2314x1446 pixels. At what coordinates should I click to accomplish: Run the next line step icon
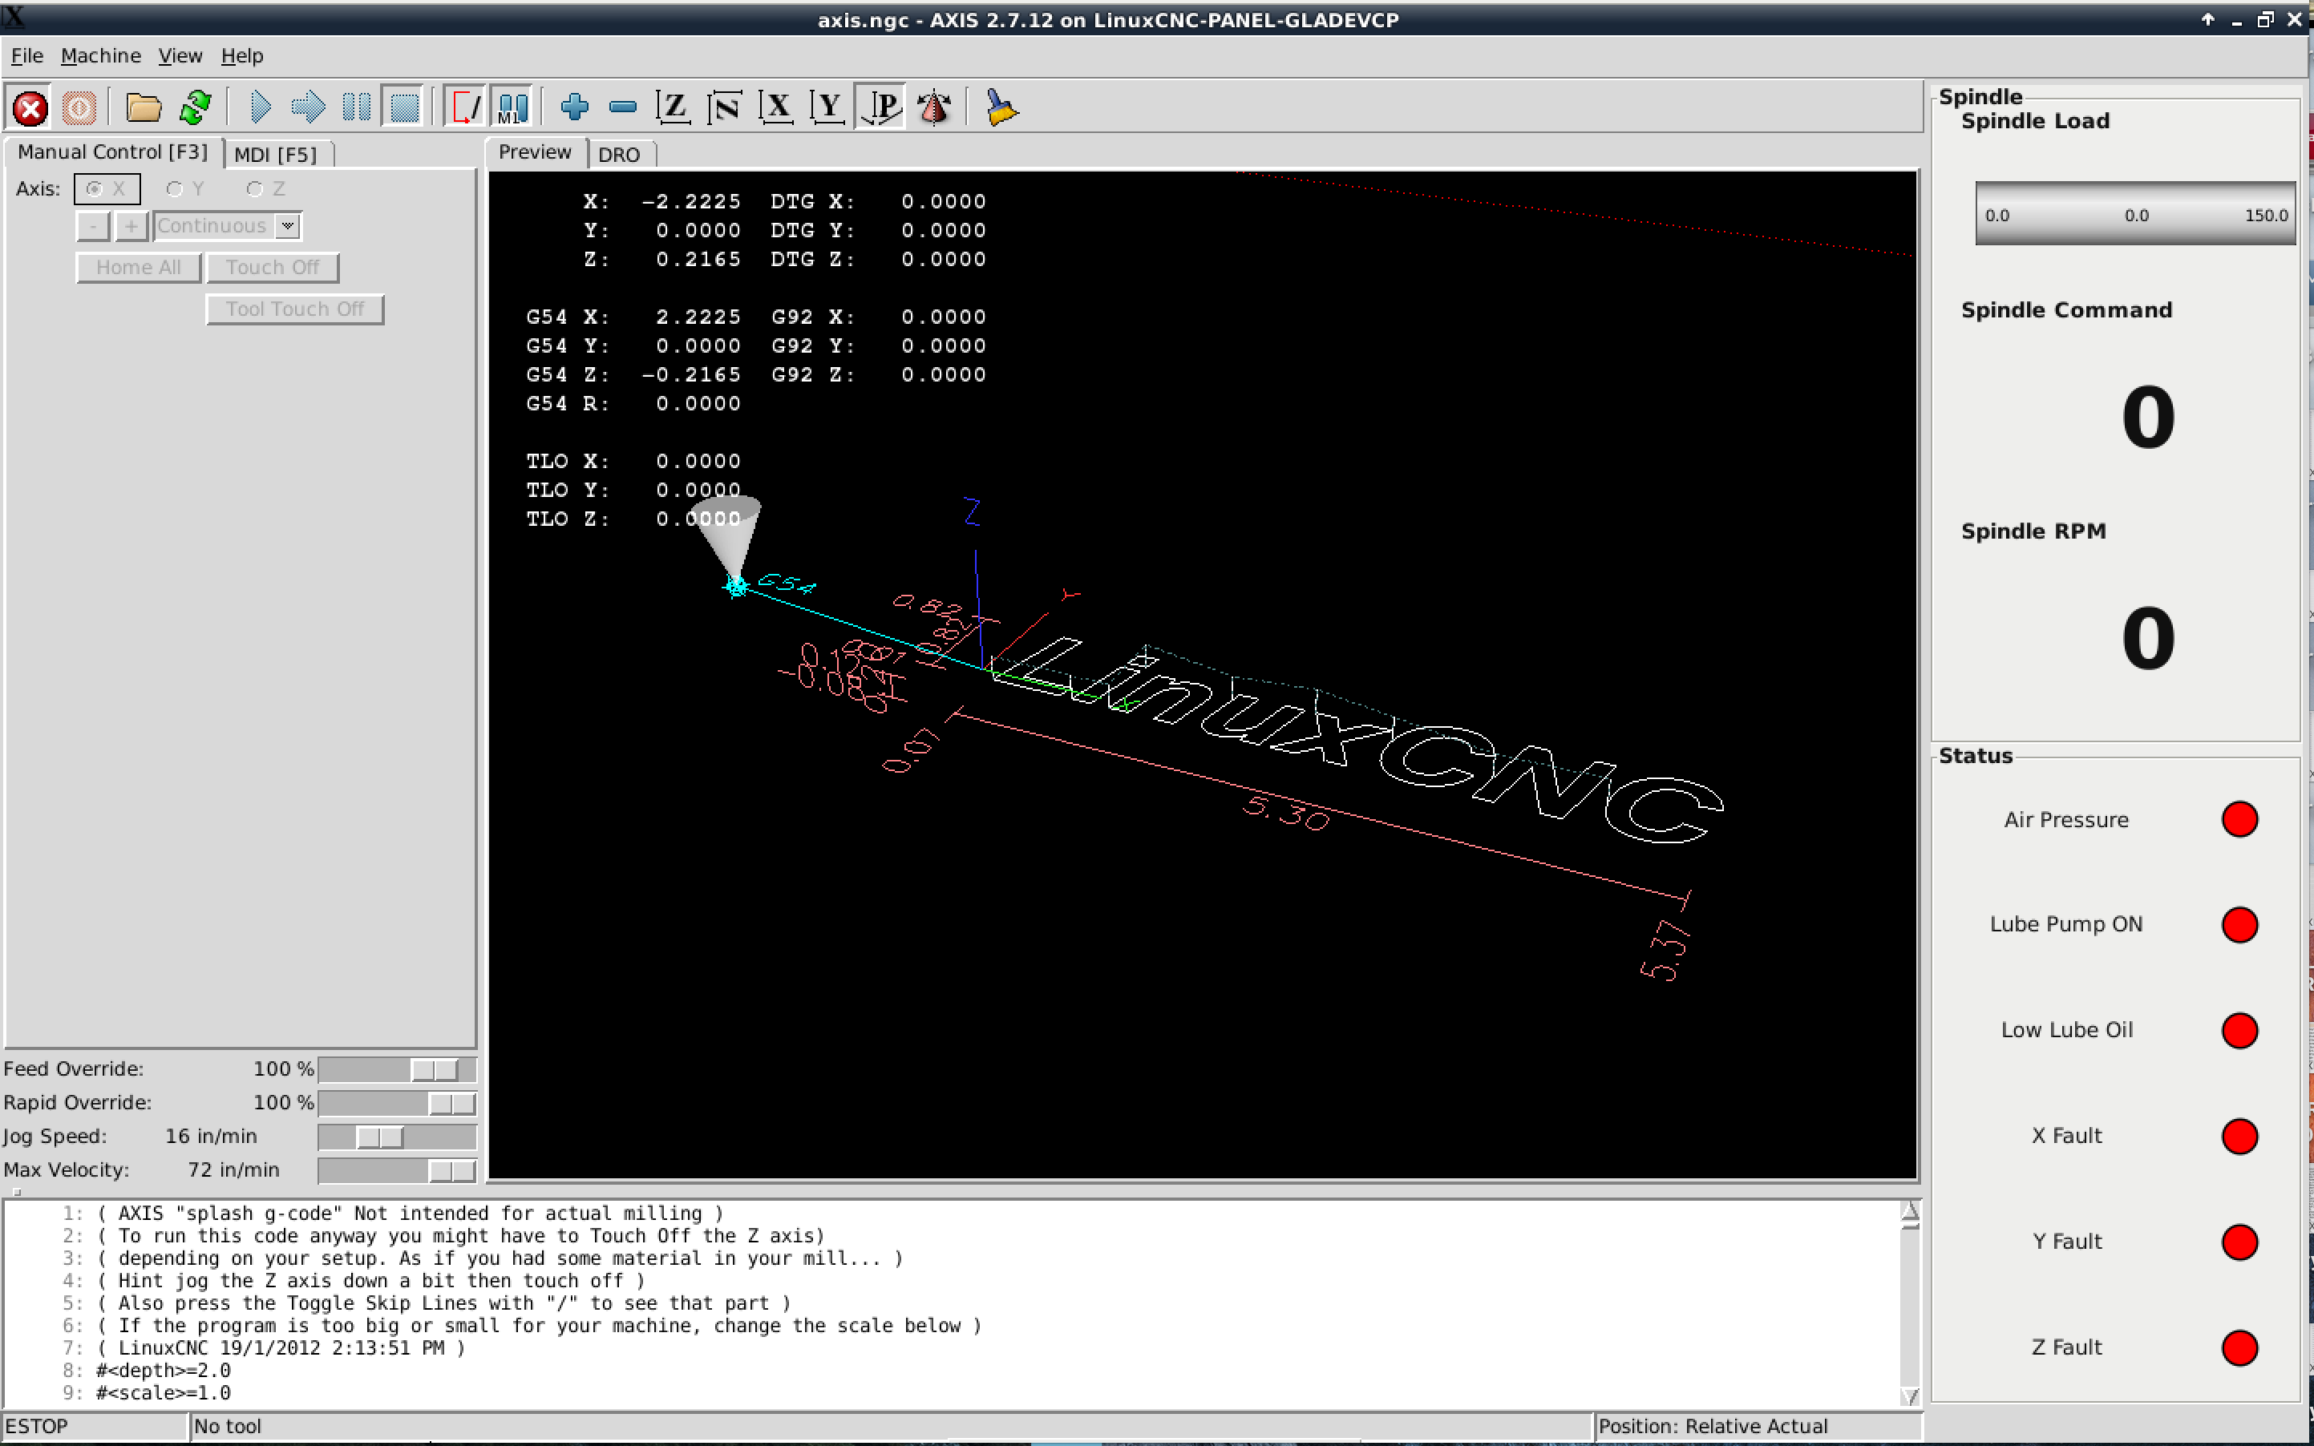[x=308, y=108]
